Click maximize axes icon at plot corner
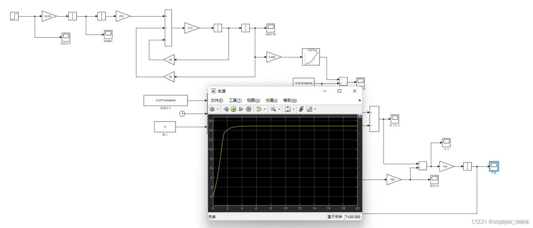The height and width of the screenshot is (228, 533). (x=360, y=116)
